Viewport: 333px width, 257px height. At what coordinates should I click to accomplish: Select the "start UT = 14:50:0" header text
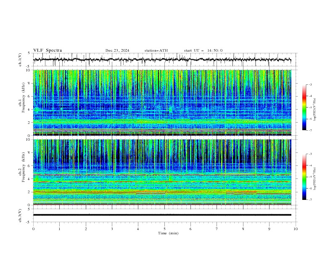tap(203, 50)
